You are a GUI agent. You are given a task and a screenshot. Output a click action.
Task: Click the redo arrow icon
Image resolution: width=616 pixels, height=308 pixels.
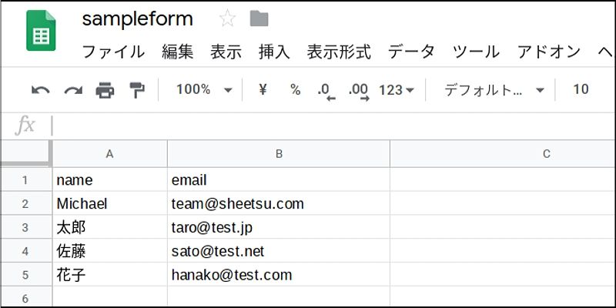[73, 91]
